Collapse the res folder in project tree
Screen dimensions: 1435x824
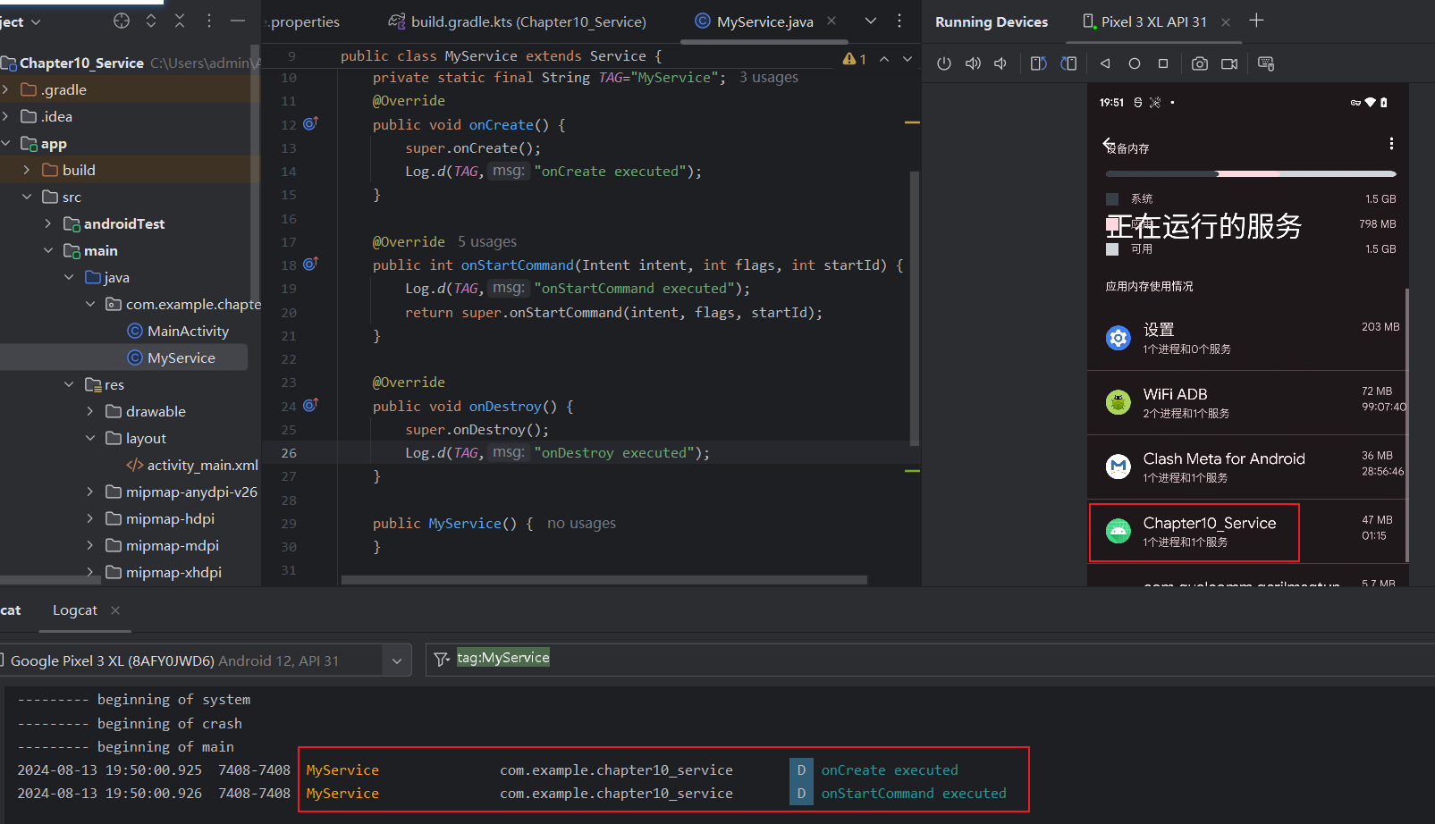tap(70, 384)
